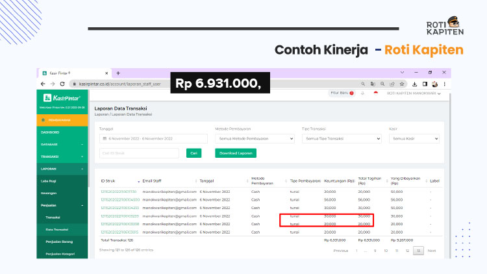Collapse the LAPORAN sidebar menu
Image resolution: width=487 pixels, height=274 pixels.
coord(62,169)
